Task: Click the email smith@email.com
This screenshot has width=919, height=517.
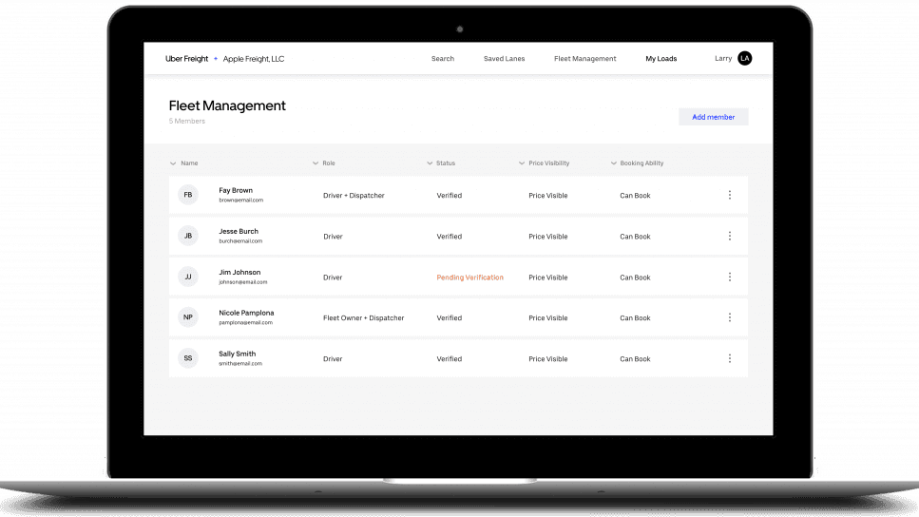Action: 240,363
